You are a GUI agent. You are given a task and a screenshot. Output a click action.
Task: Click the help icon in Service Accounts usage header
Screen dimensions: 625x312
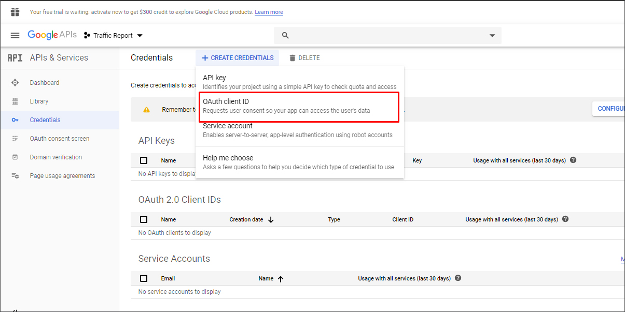click(x=458, y=278)
